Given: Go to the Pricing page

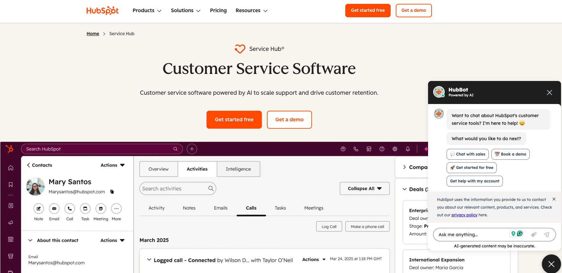Looking at the screenshot, I should point(218,11).
